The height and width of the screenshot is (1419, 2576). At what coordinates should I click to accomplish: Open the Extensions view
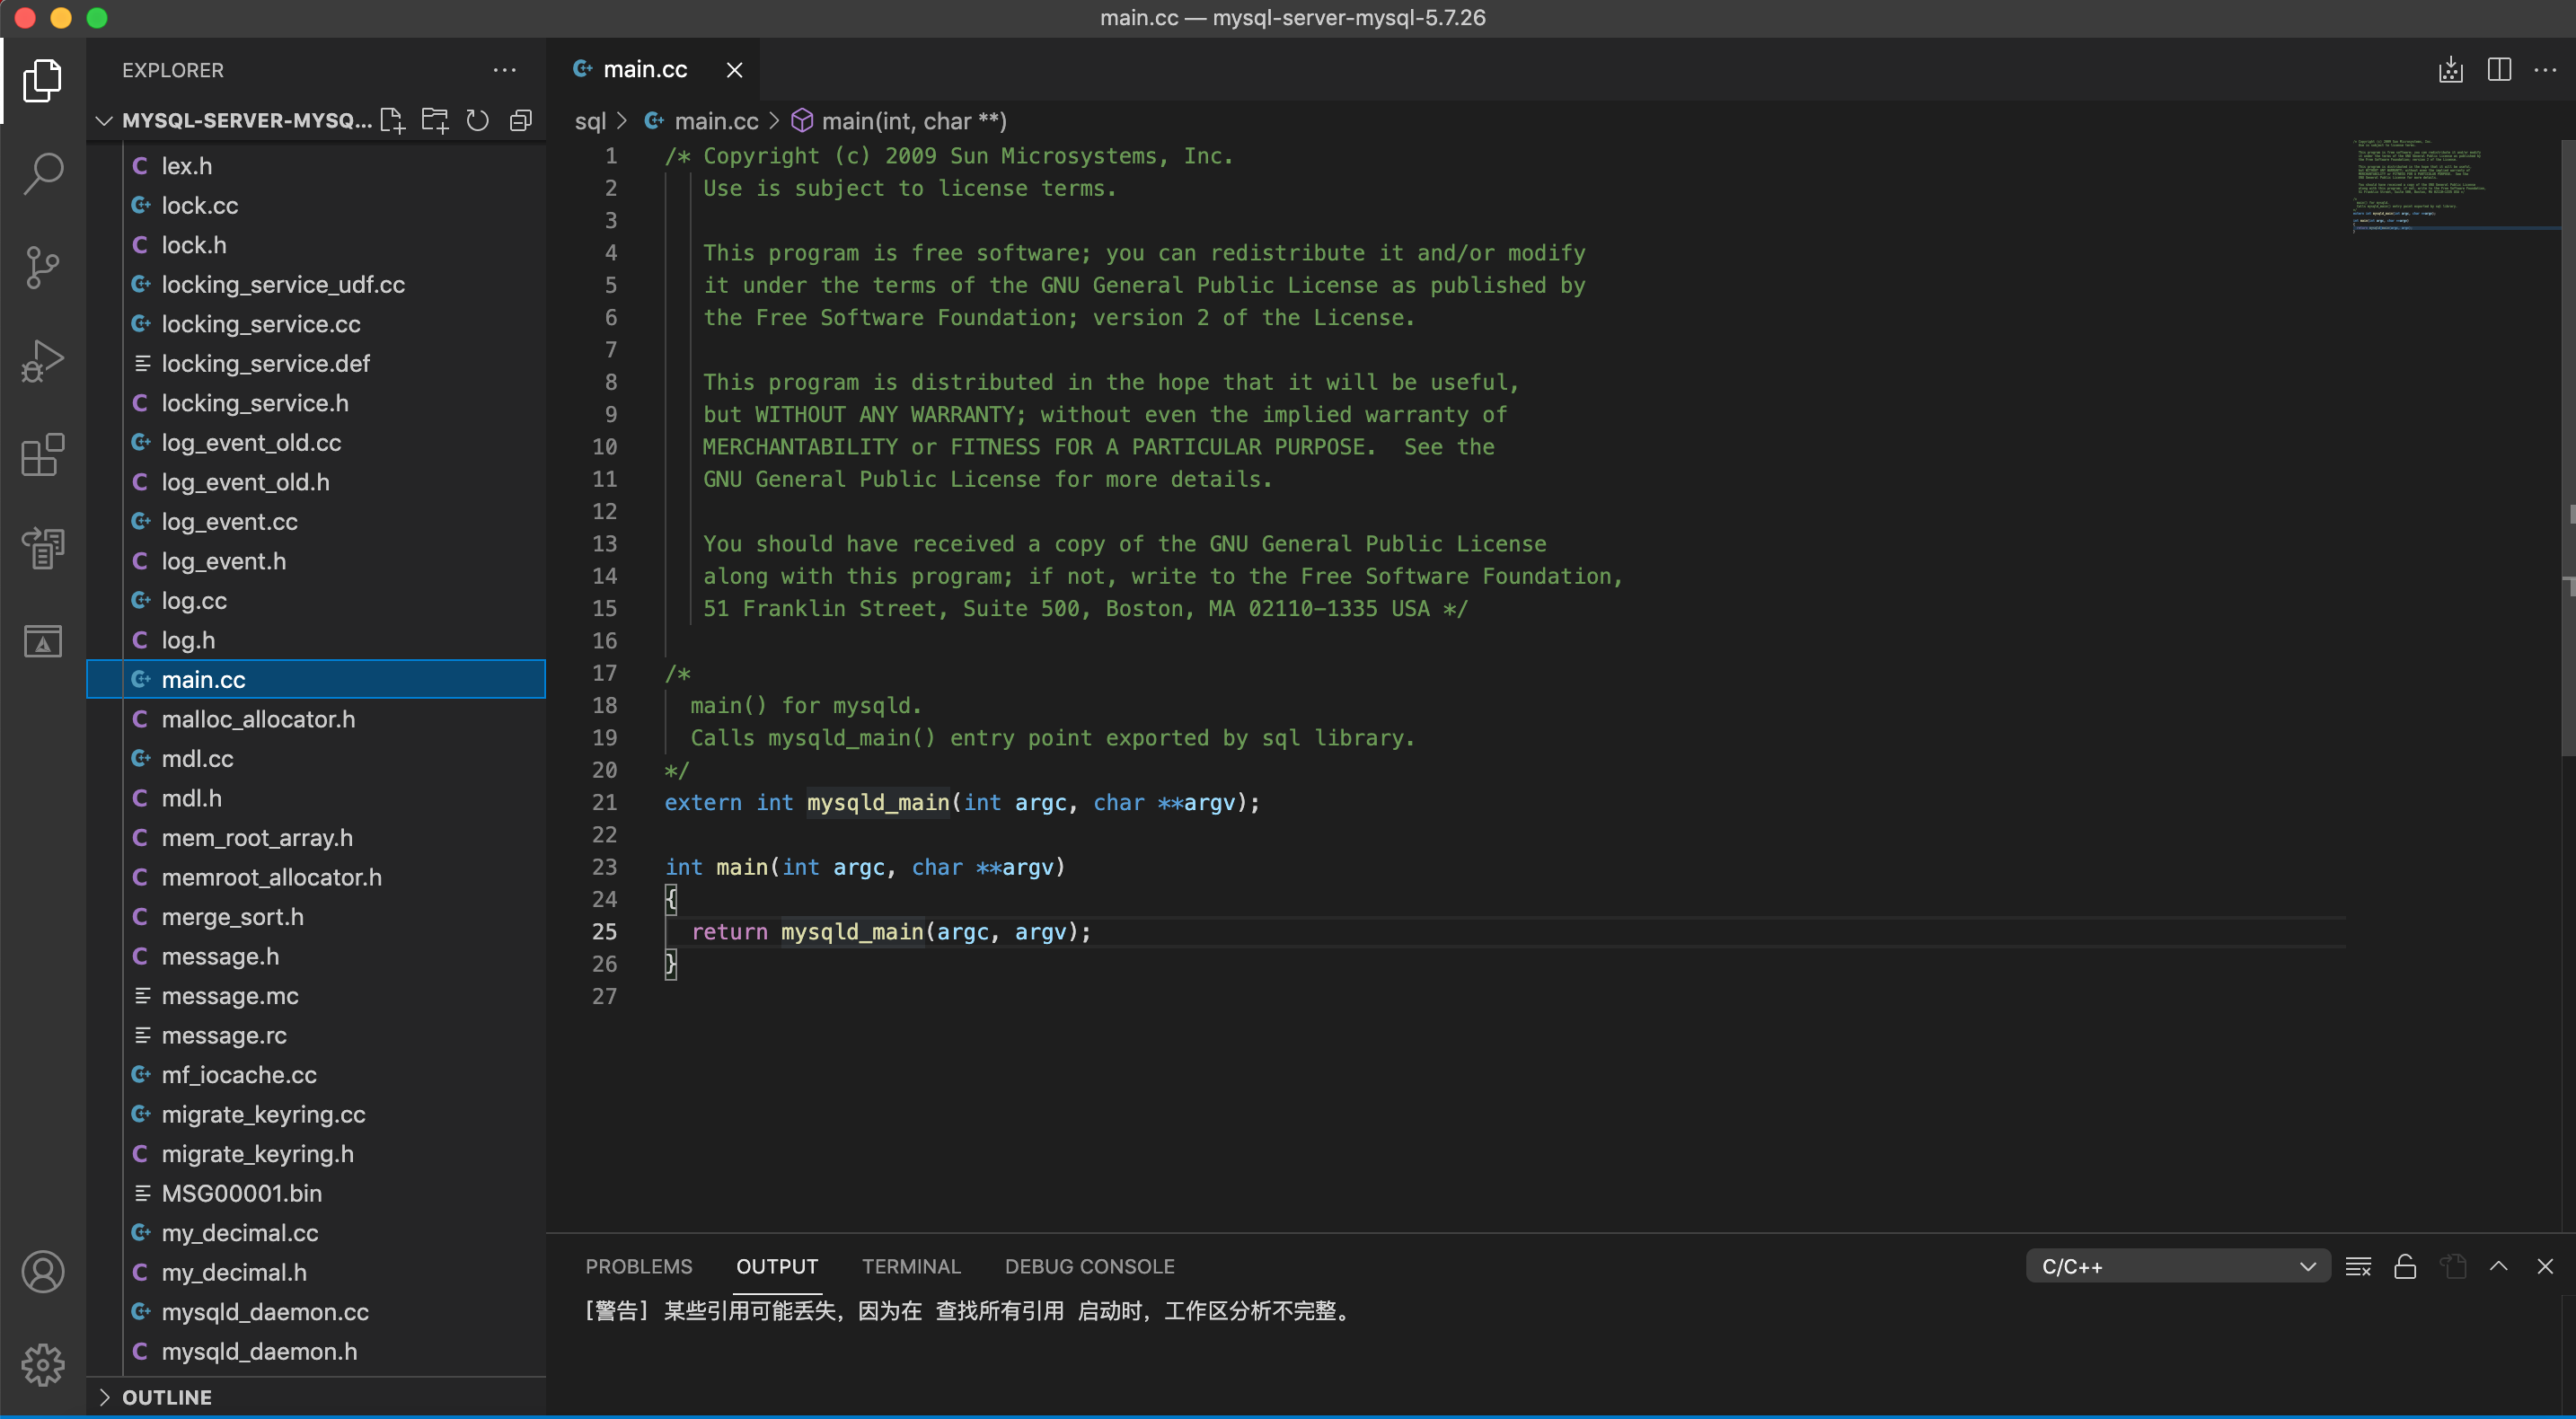click(x=42, y=454)
